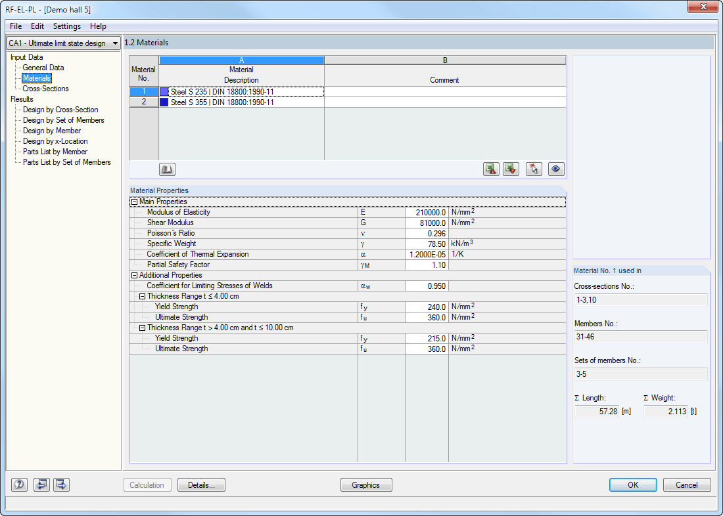Click the Steel S 235 color swatch
723x516 pixels.
[164, 92]
